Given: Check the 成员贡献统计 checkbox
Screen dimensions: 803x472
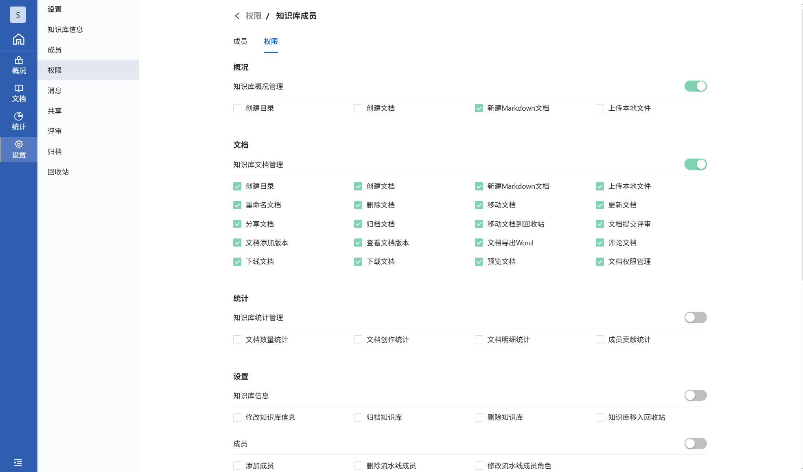Looking at the screenshot, I should point(600,340).
